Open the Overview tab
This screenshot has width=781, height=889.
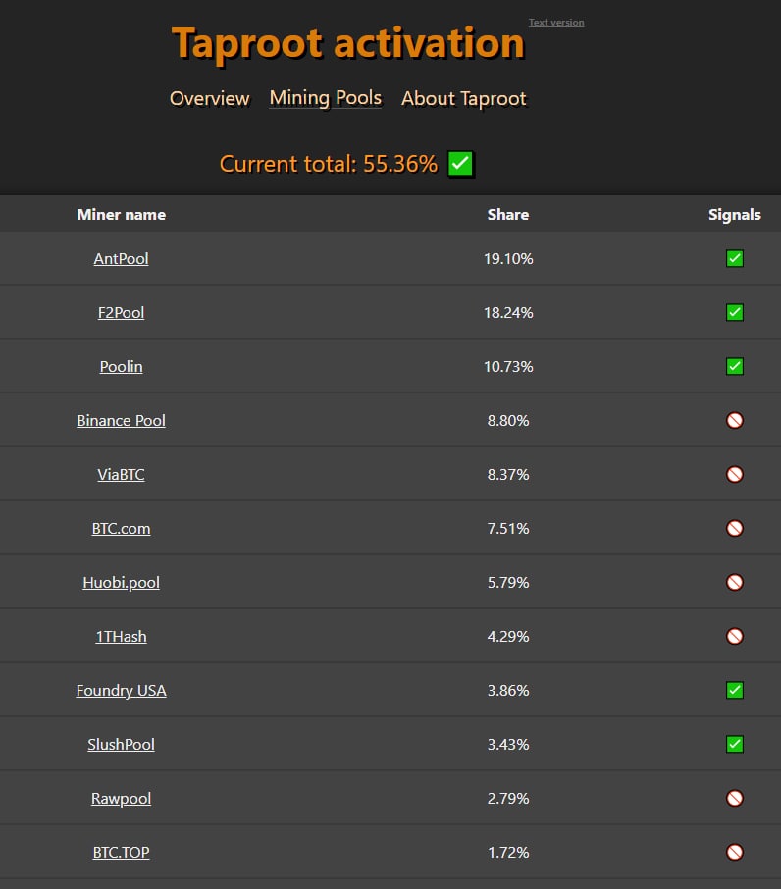tap(210, 99)
